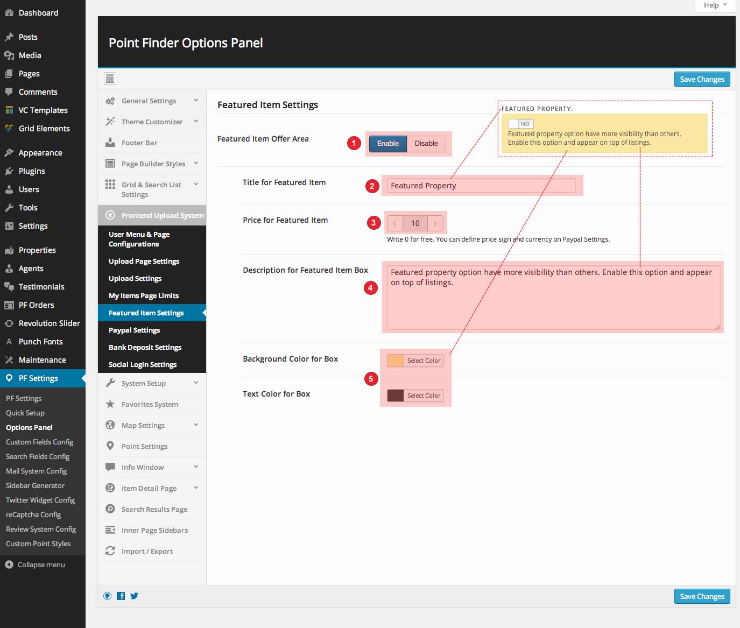Click the Facebook icon in footer

(121, 596)
